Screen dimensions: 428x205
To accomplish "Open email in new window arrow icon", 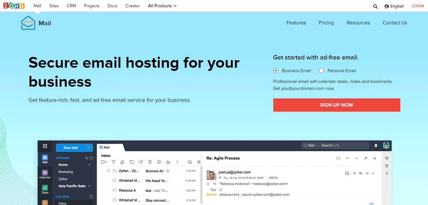I will [366, 158].
